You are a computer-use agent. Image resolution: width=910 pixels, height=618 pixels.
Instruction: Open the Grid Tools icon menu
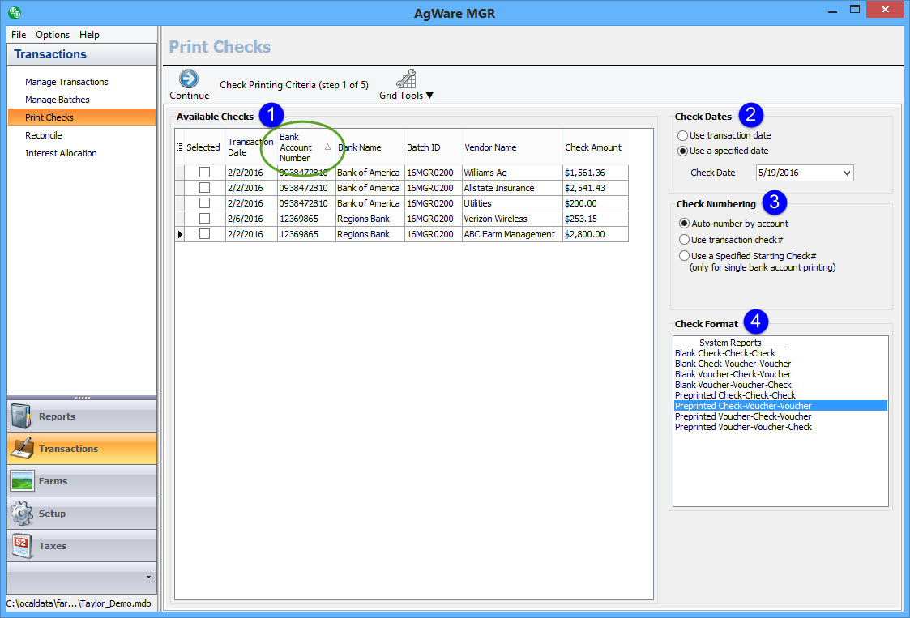click(406, 79)
